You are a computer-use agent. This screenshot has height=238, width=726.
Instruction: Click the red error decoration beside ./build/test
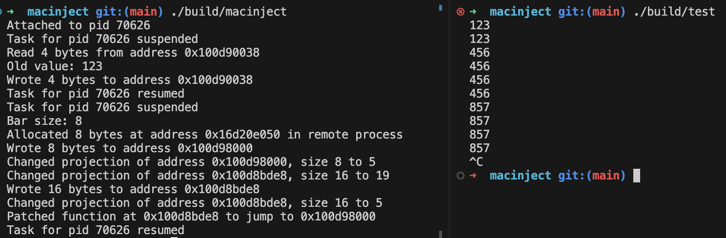tap(460, 12)
